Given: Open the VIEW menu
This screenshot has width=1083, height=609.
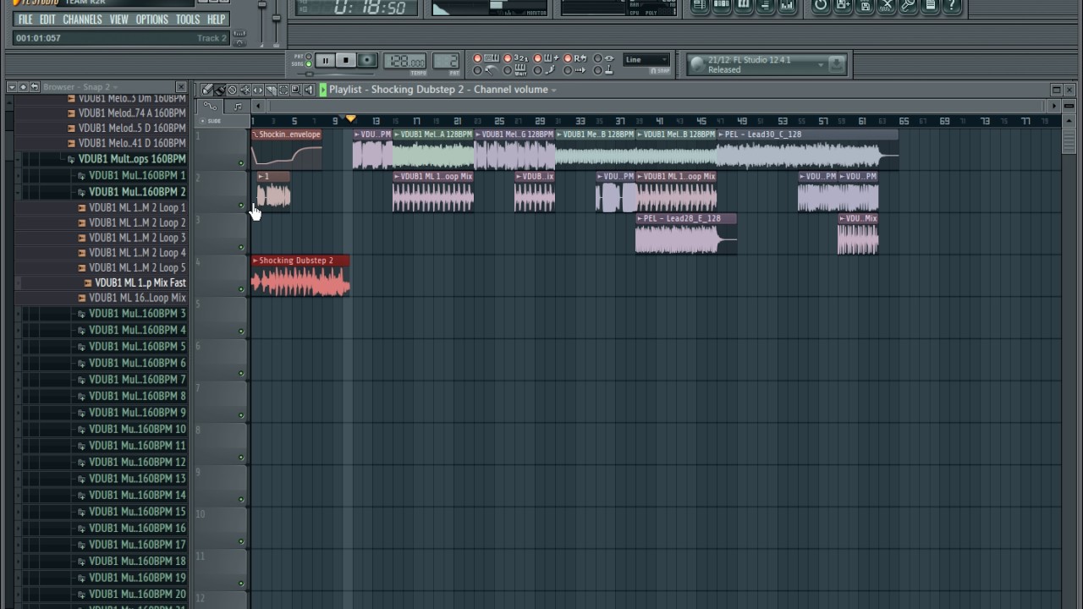Looking at the screenshot, I should (x=119, y=19).
